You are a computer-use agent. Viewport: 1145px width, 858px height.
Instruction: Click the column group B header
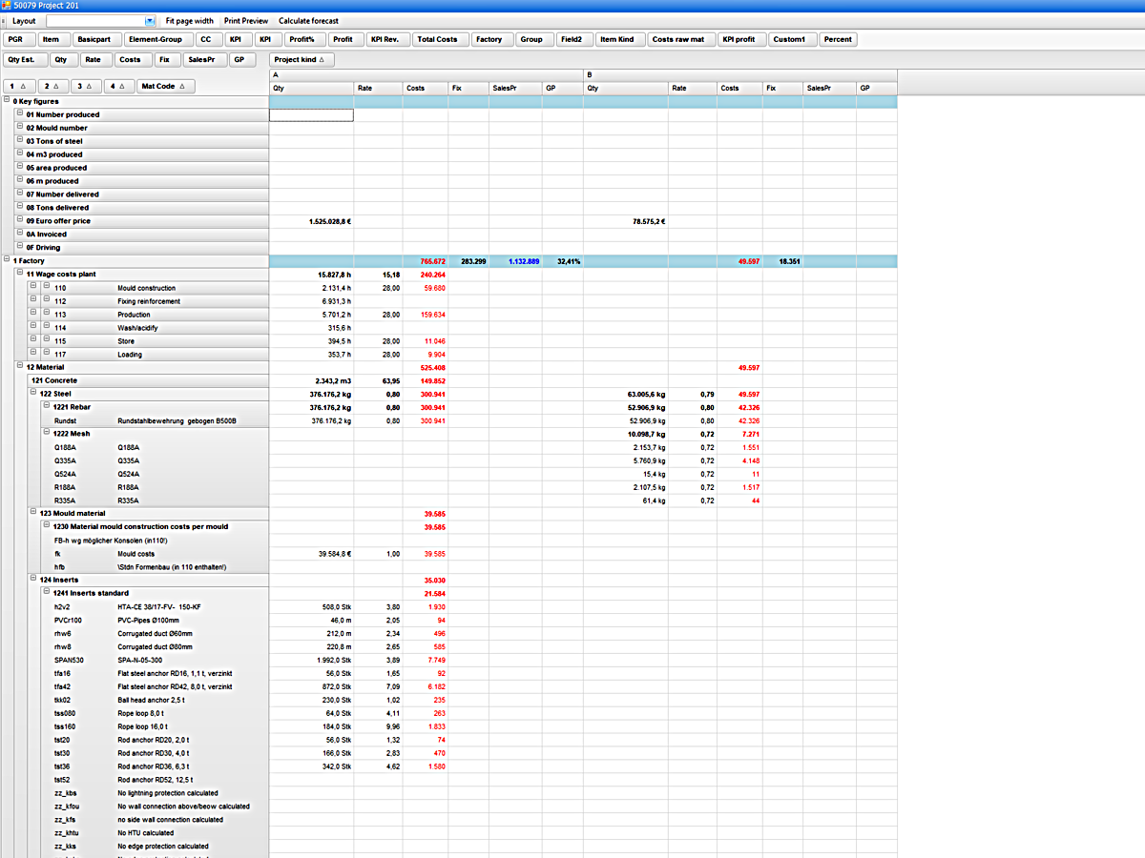coord(740,73)
